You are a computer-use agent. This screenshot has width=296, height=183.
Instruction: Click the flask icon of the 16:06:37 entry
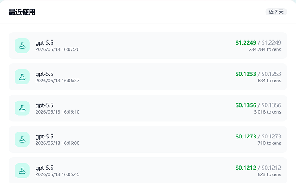[x=22, y=77]
